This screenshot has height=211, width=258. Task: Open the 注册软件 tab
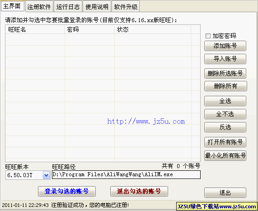click(x=39, y=7)
